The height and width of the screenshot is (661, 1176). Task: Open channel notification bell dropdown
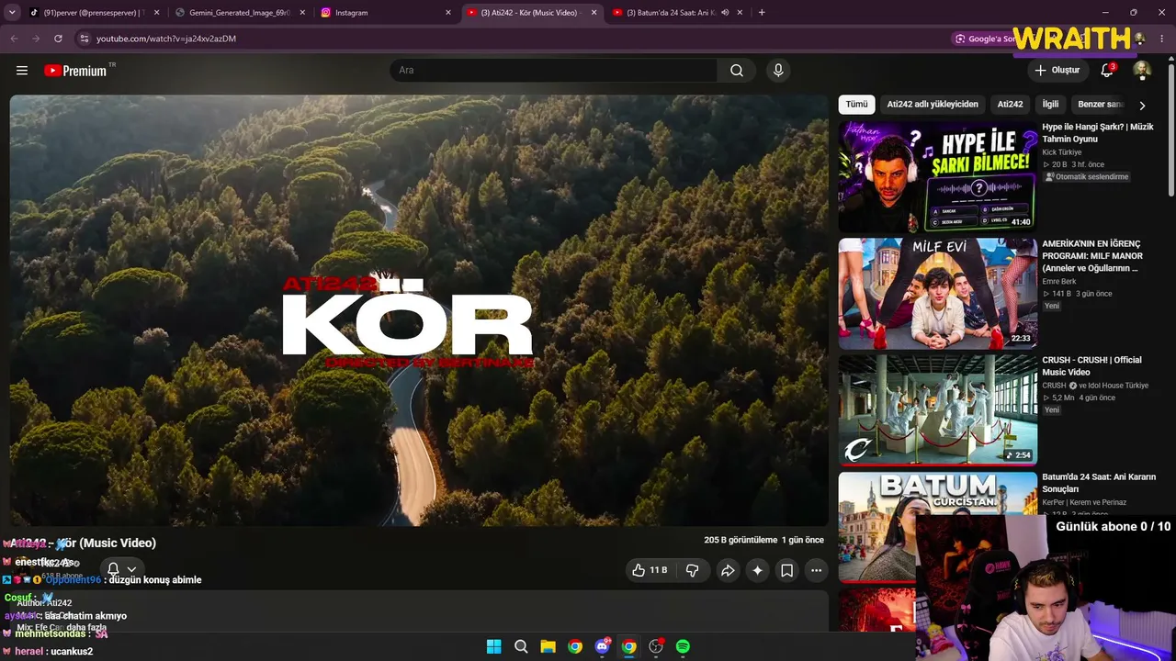(x=122, y=569)
